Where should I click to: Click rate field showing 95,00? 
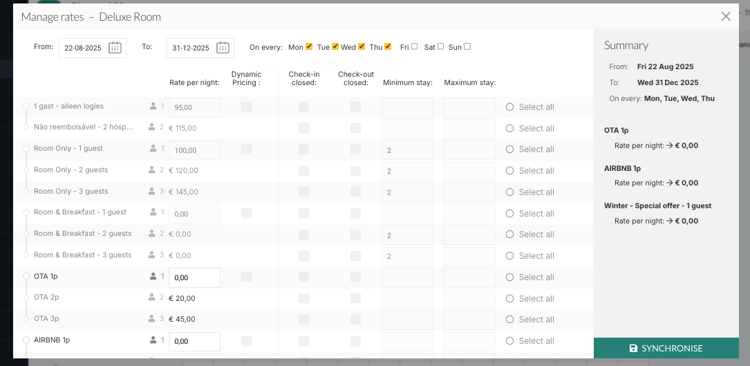(195, 108)
